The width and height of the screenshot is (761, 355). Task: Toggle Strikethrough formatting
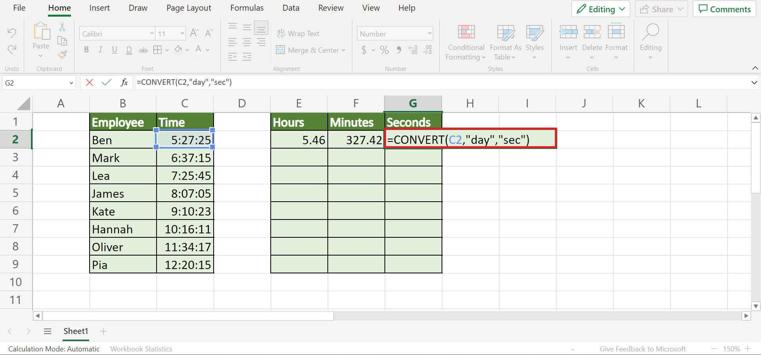143,50
